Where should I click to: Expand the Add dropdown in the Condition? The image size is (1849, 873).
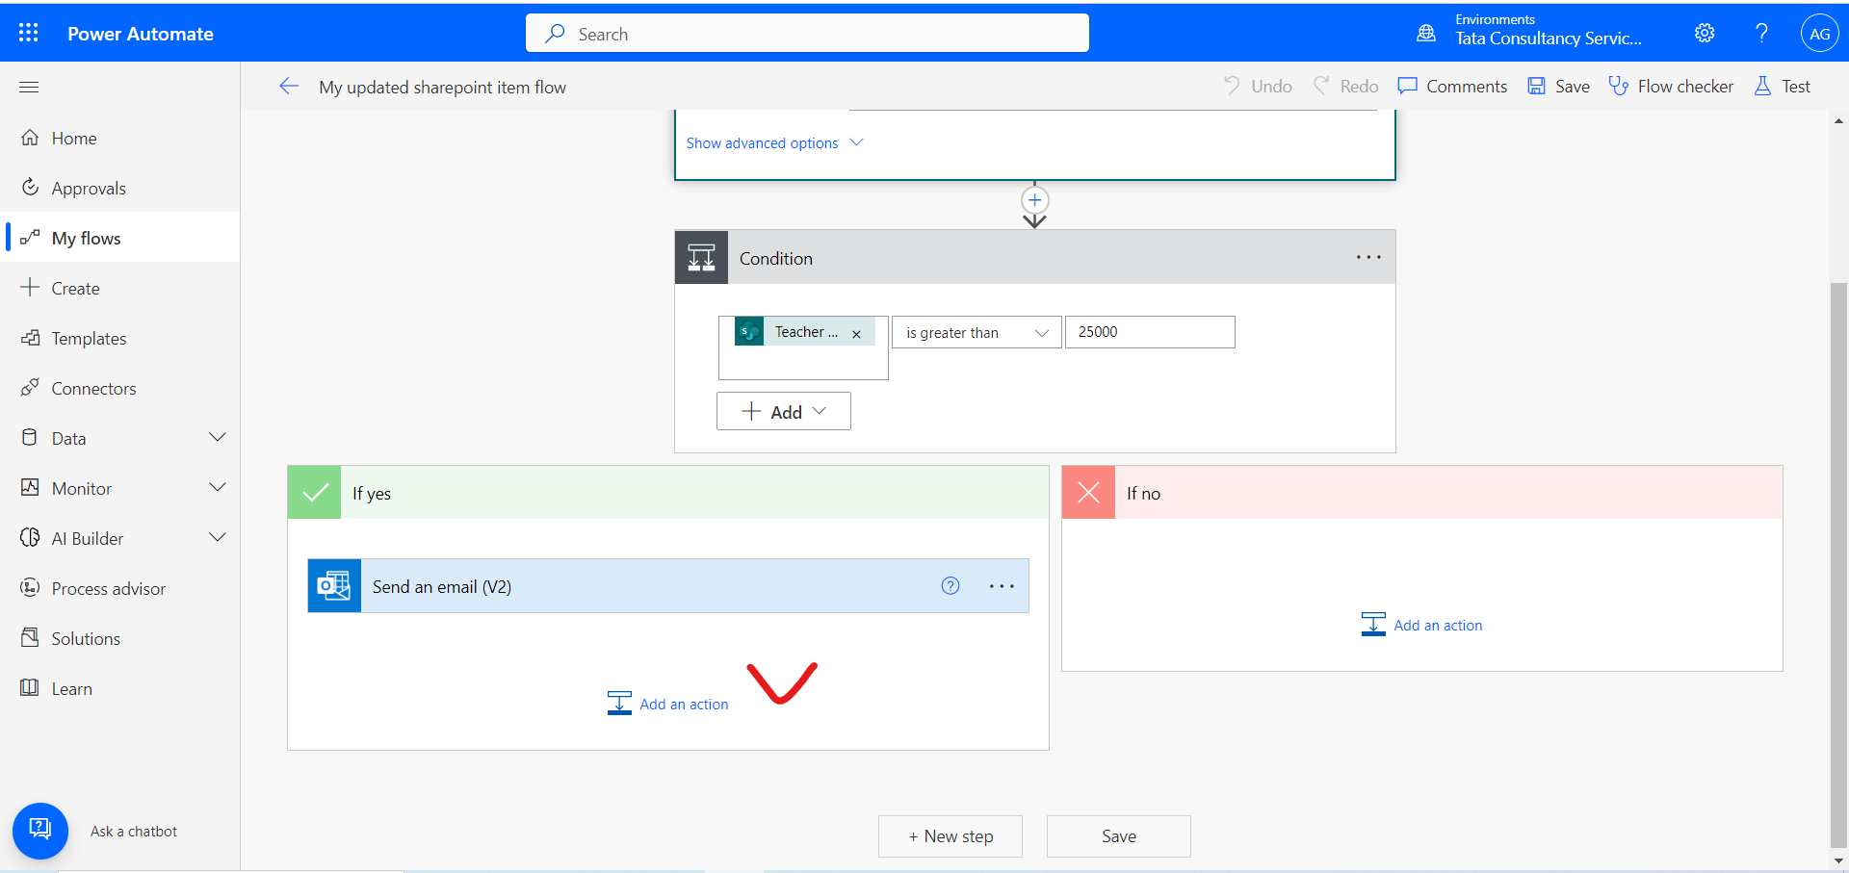pos(783,411)
